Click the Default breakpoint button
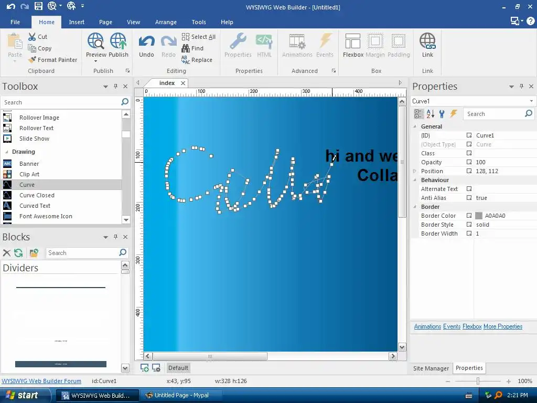 (x=178, y=368)
